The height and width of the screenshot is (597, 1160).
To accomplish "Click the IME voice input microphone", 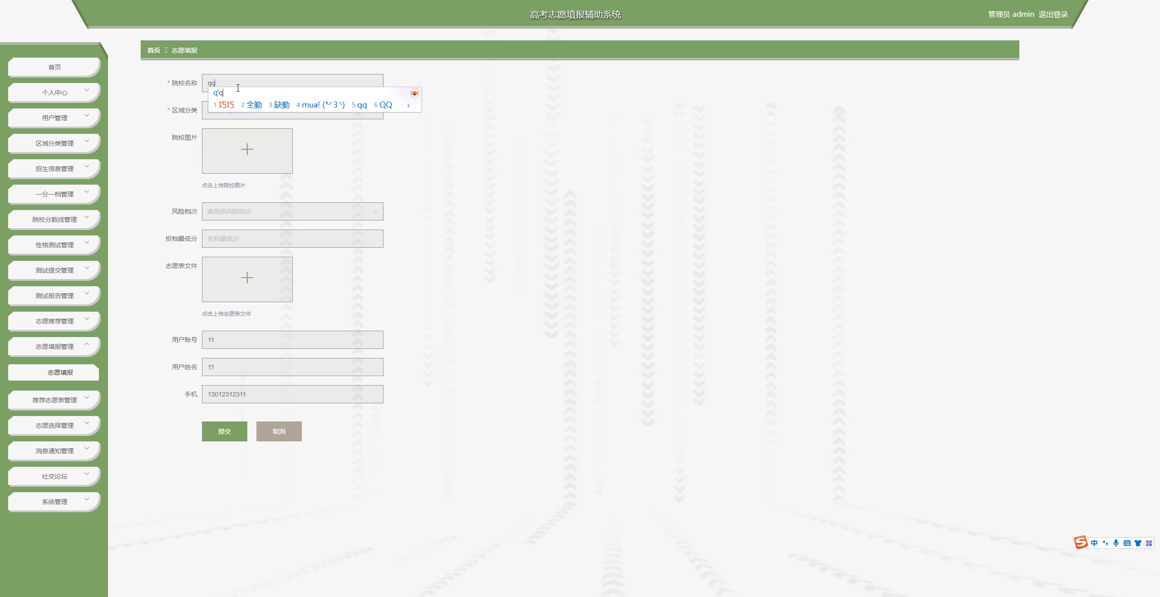I will 1116,543.
